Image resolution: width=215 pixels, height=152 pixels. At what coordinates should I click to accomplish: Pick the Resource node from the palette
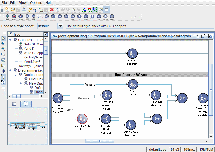105,17
